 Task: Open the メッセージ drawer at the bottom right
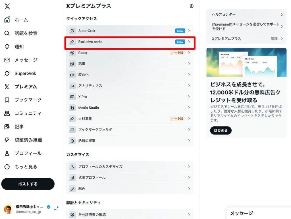click(259, 213)
